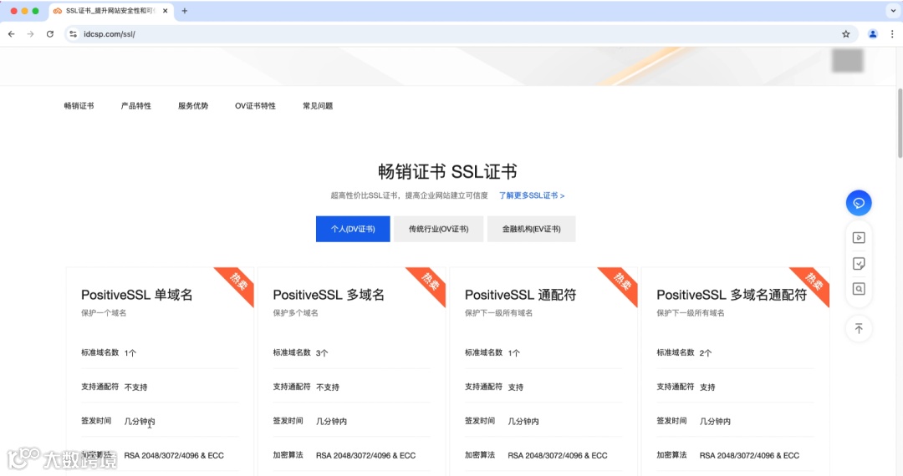Screen dimensions: 903x476
Task: Click the video play sidebar icon
Action: tap(859, 237)
